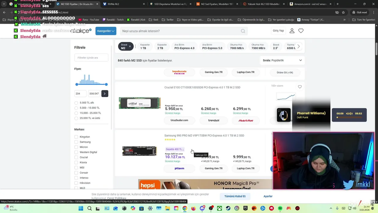
Task: Open Rana - YouTube bookmark
Action: (89, 20)
